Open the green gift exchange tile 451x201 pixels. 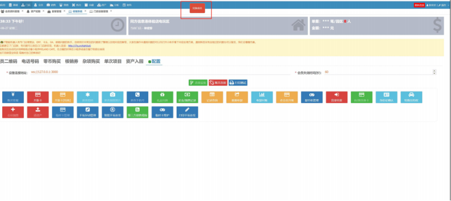tap(162, 97)
